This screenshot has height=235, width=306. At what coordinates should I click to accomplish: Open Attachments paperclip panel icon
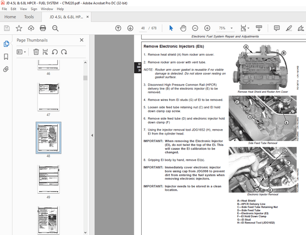6,69
